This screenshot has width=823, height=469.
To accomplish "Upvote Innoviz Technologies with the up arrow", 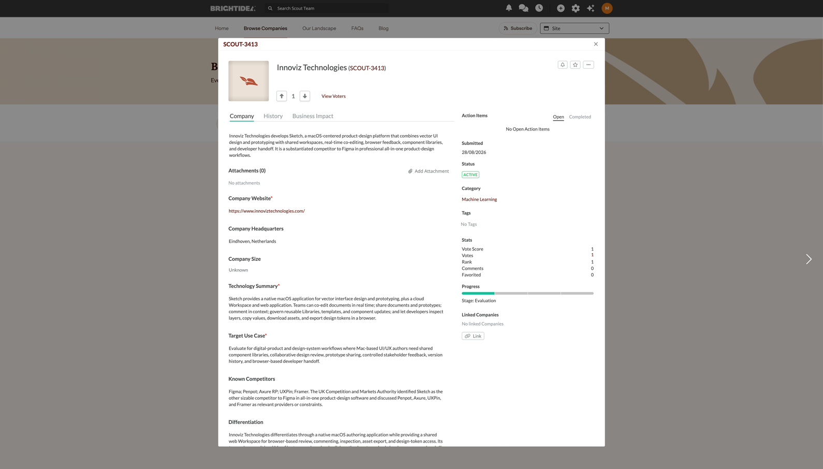I will [282, 96].
